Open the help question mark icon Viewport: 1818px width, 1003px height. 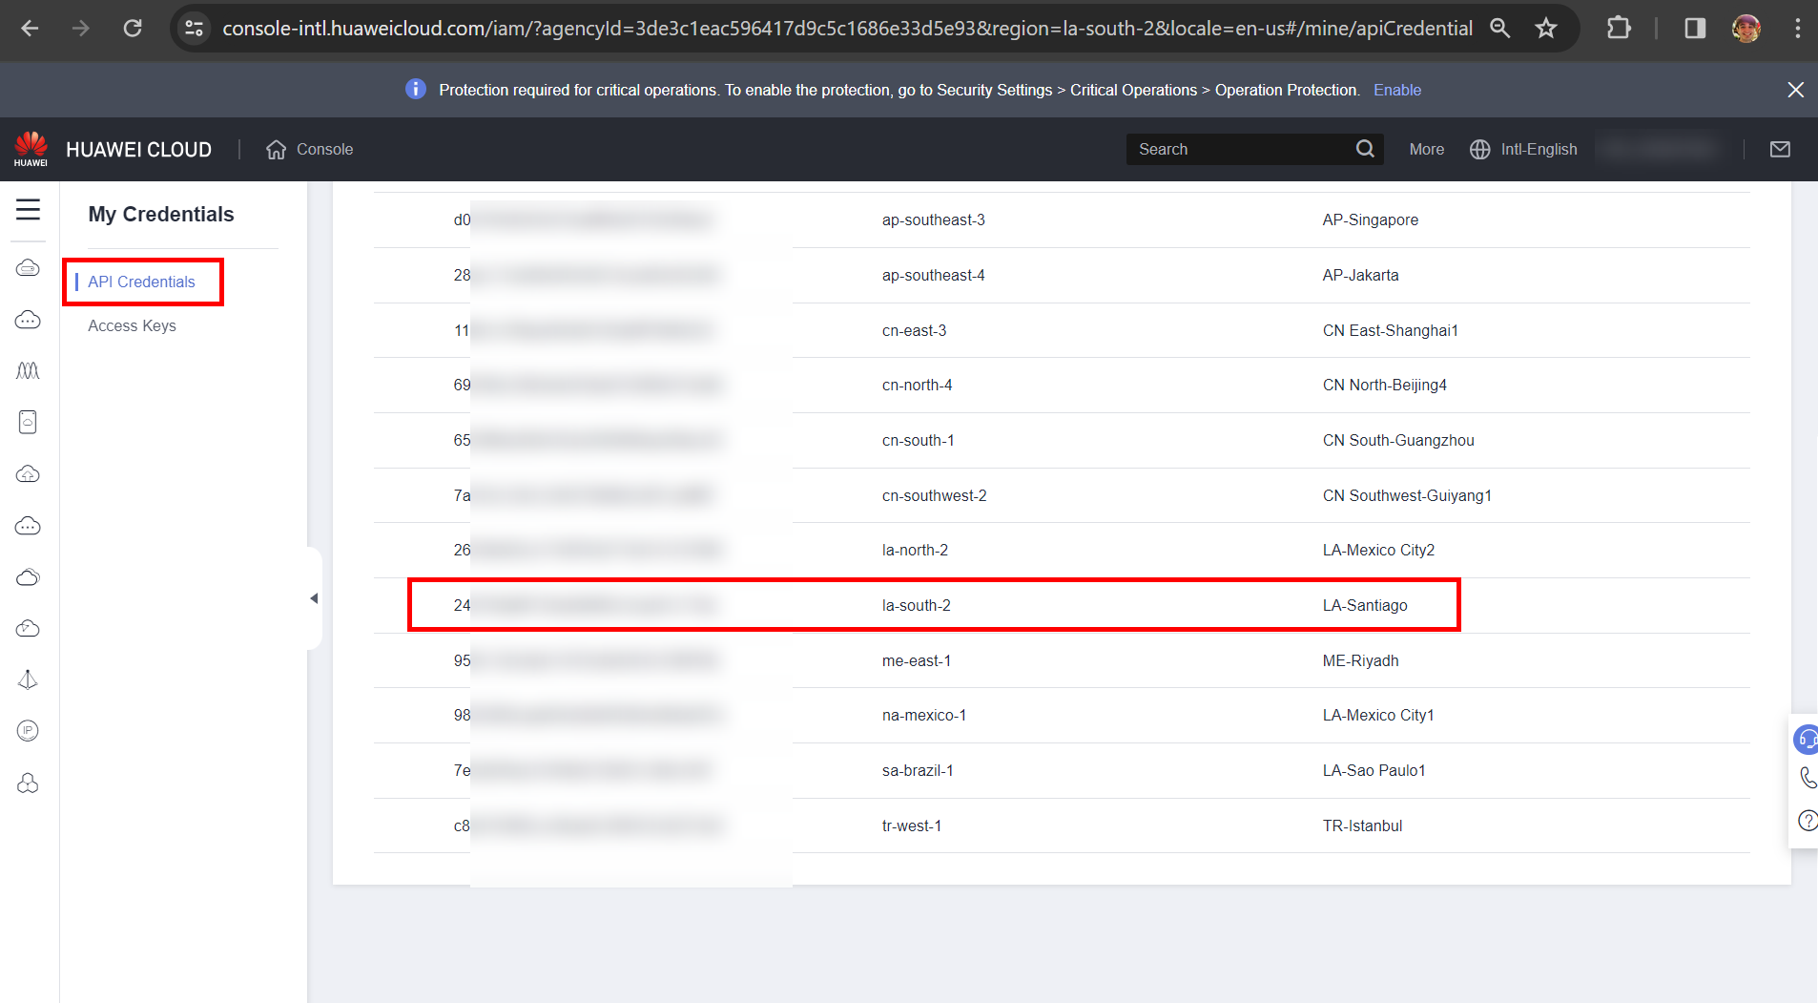1807,820
